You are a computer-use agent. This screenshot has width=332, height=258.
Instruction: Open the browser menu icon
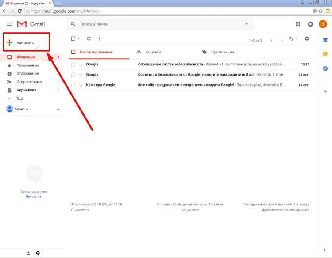(328, 11)
